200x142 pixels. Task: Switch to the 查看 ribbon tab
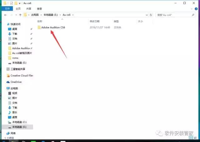pos(39,9)
